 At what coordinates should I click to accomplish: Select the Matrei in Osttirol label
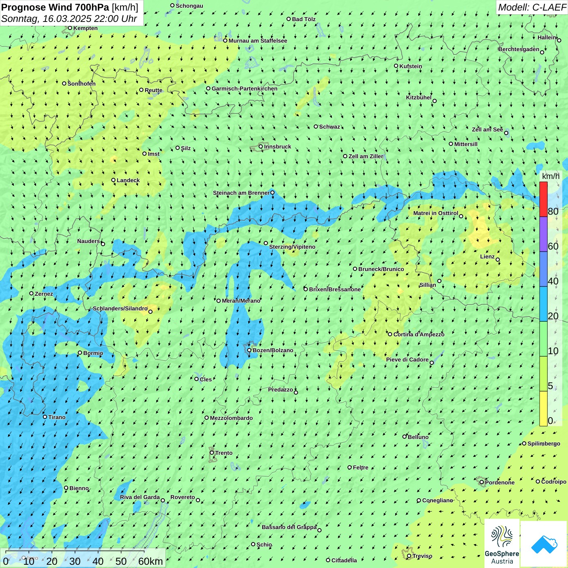(x=436, y=213)
